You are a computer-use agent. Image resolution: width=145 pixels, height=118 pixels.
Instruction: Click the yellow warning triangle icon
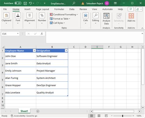coord(83,3)
